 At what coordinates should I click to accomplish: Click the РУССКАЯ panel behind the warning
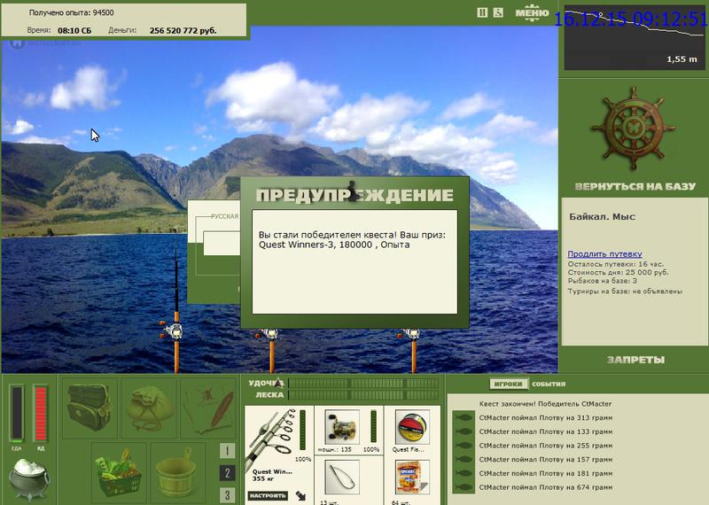[214, 252]
